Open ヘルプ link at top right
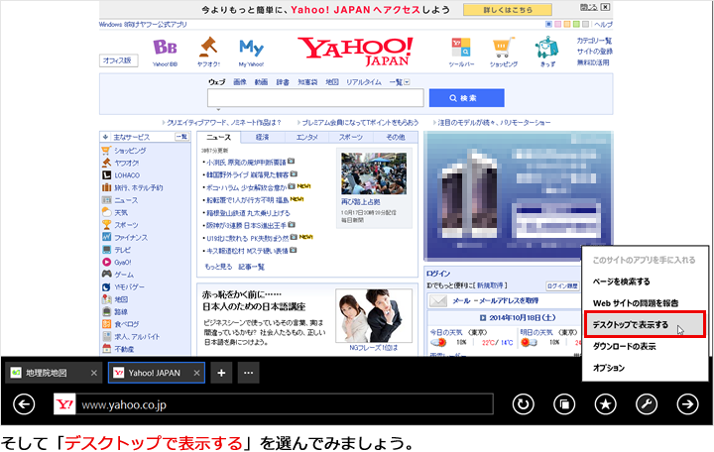Image resolution: width=714 pixels, height=452 pixels. [603, 24]
